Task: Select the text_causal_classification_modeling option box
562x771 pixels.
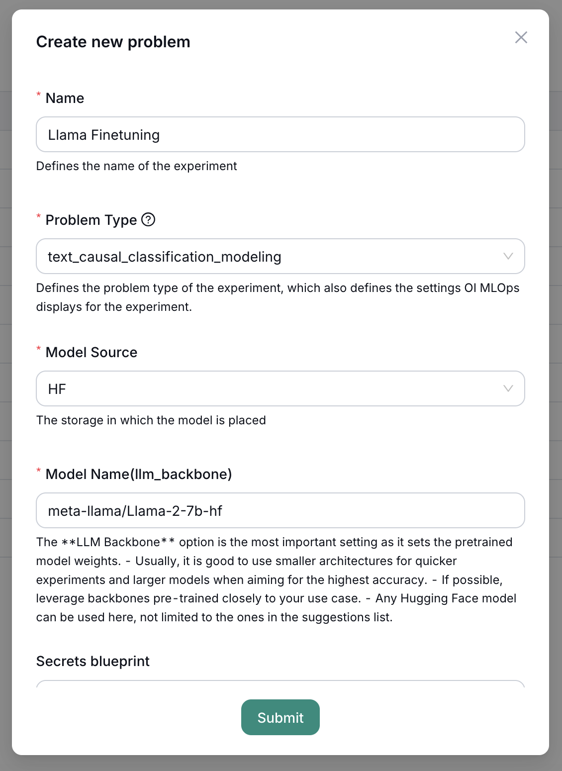Action: (280, 256)
